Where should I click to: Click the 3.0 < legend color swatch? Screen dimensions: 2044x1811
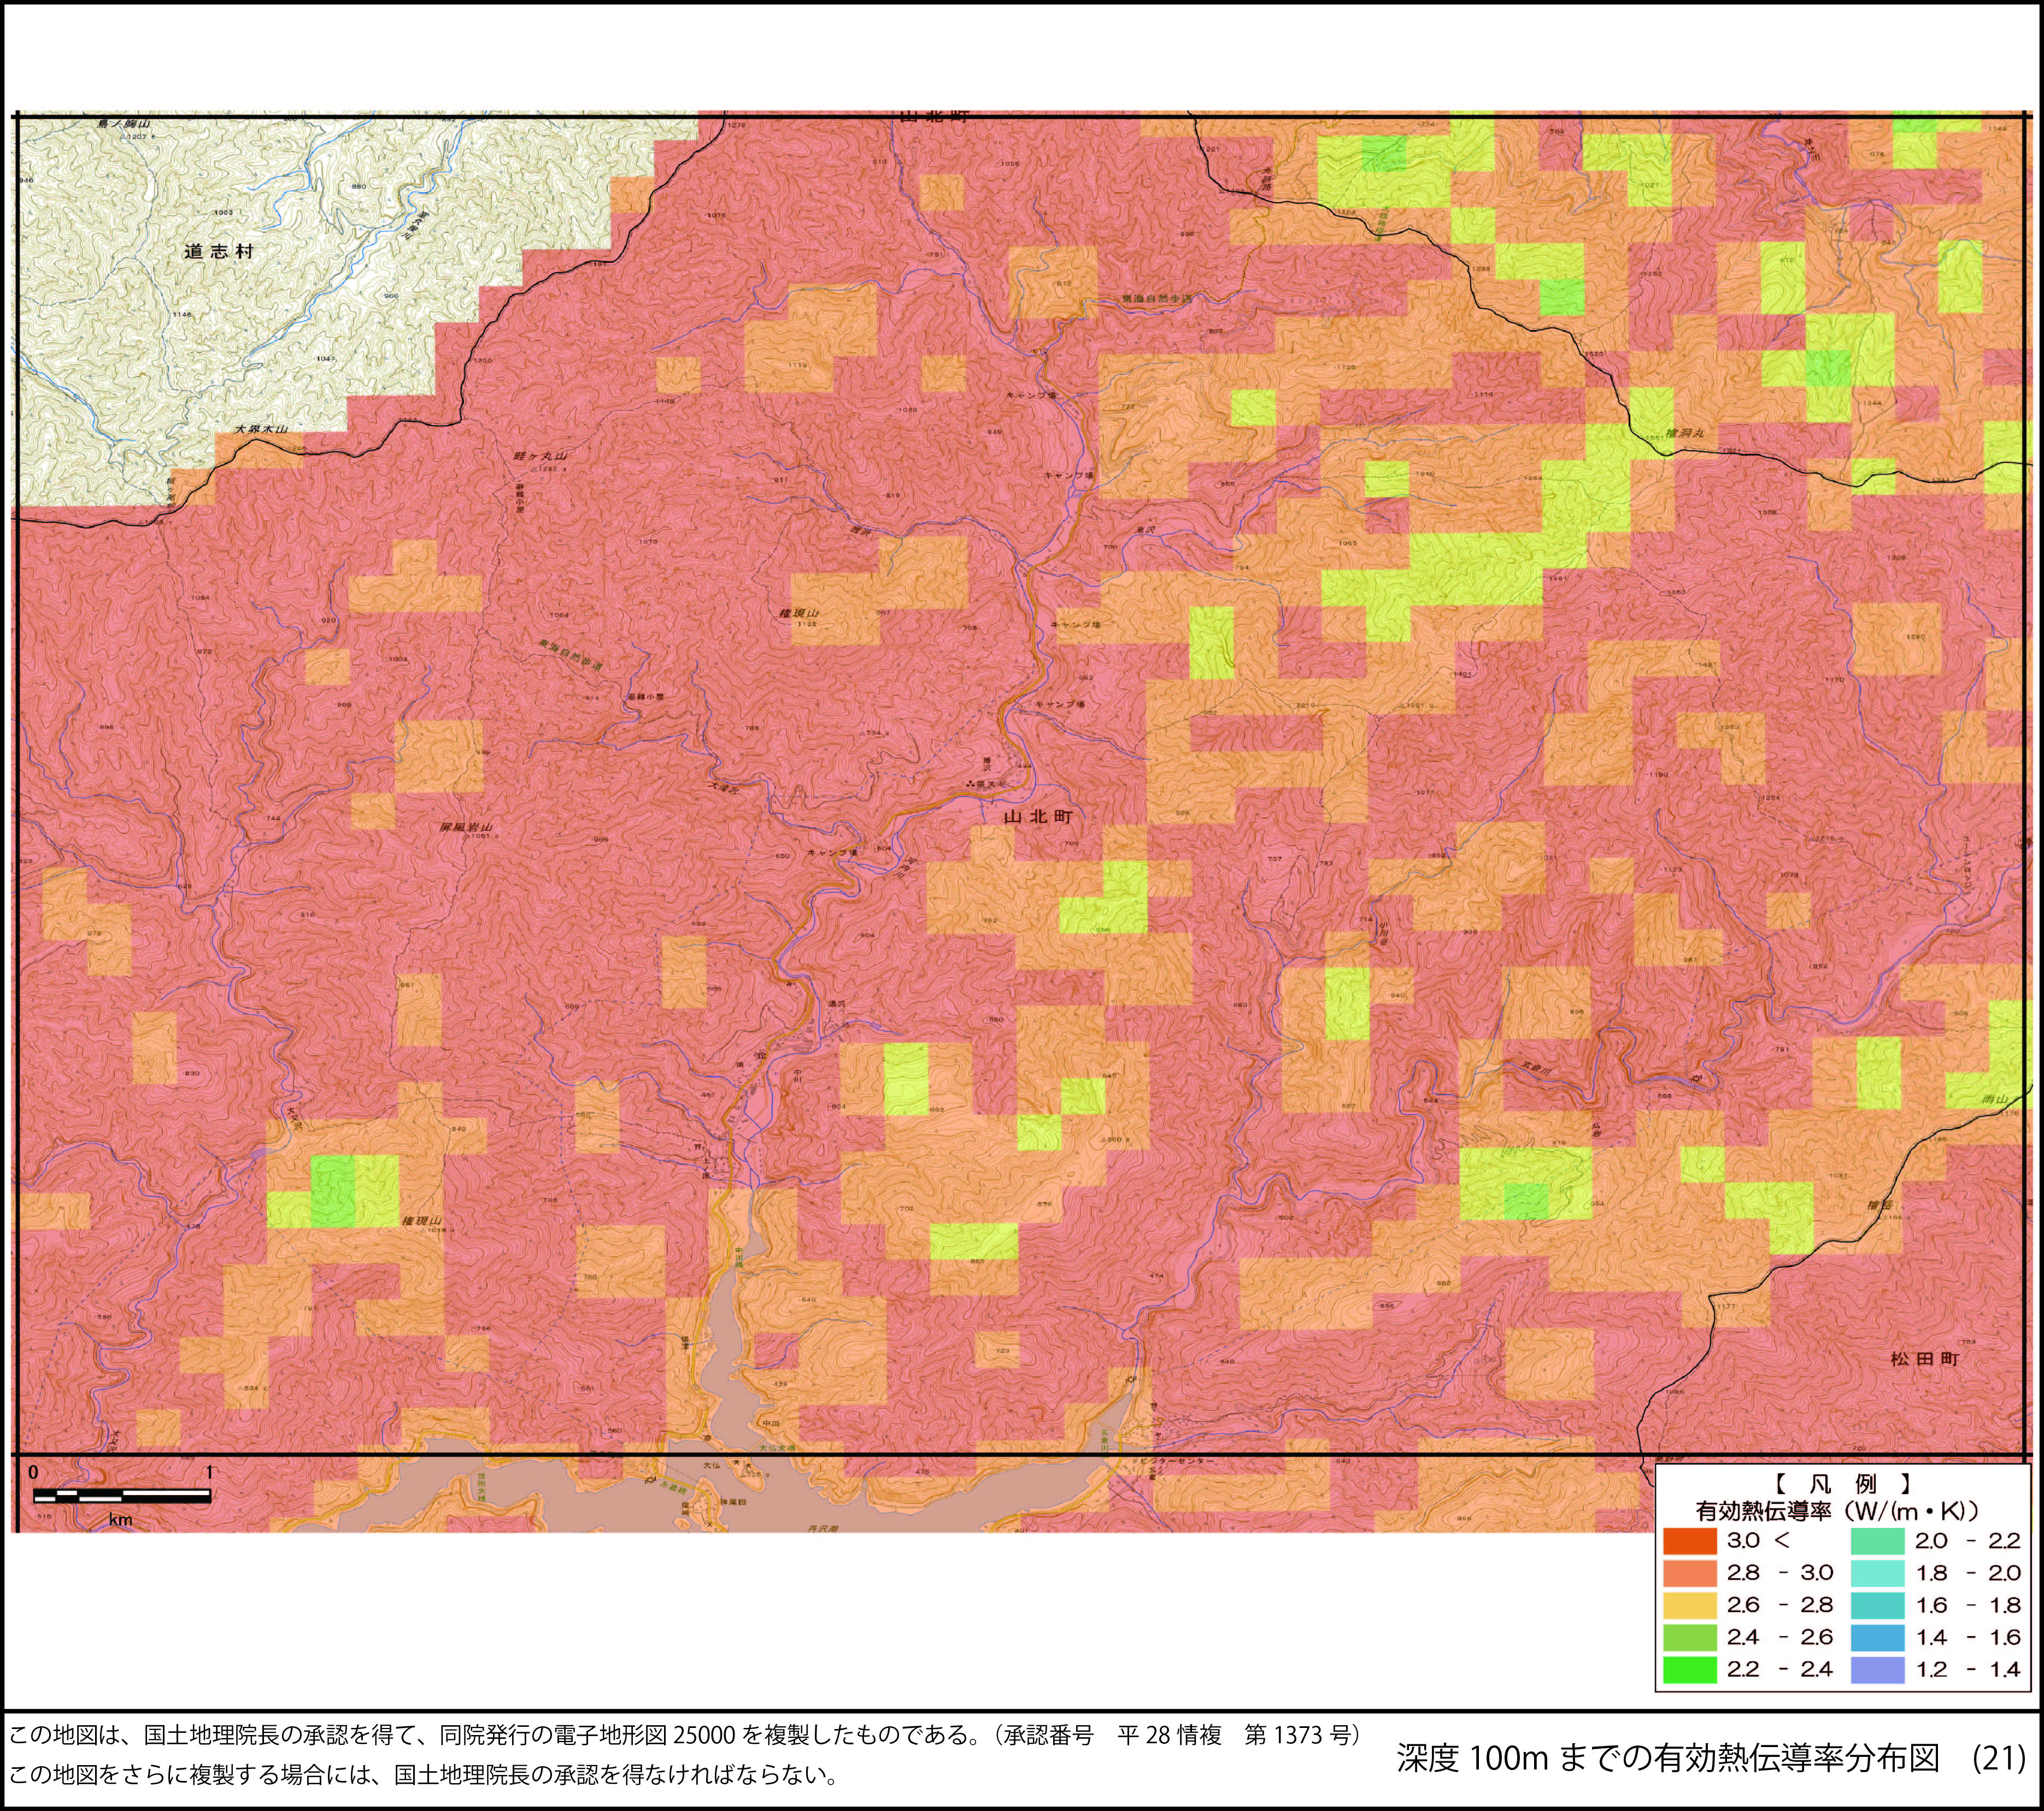click(x=1690, y=1541)
